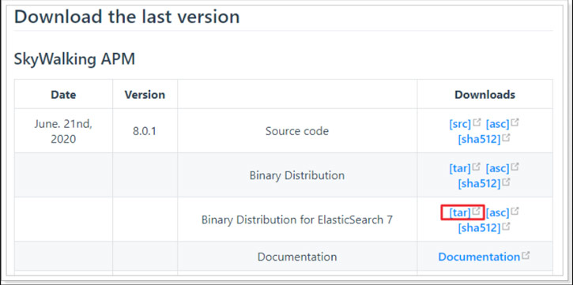Open the Source code [asc] signature link

tap(498, 124)
